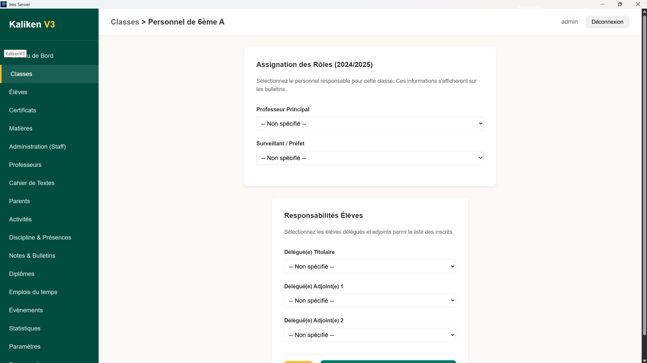Open the Délégué(e) Adjoint(e) 2 dropdown

tap(370, 335)
